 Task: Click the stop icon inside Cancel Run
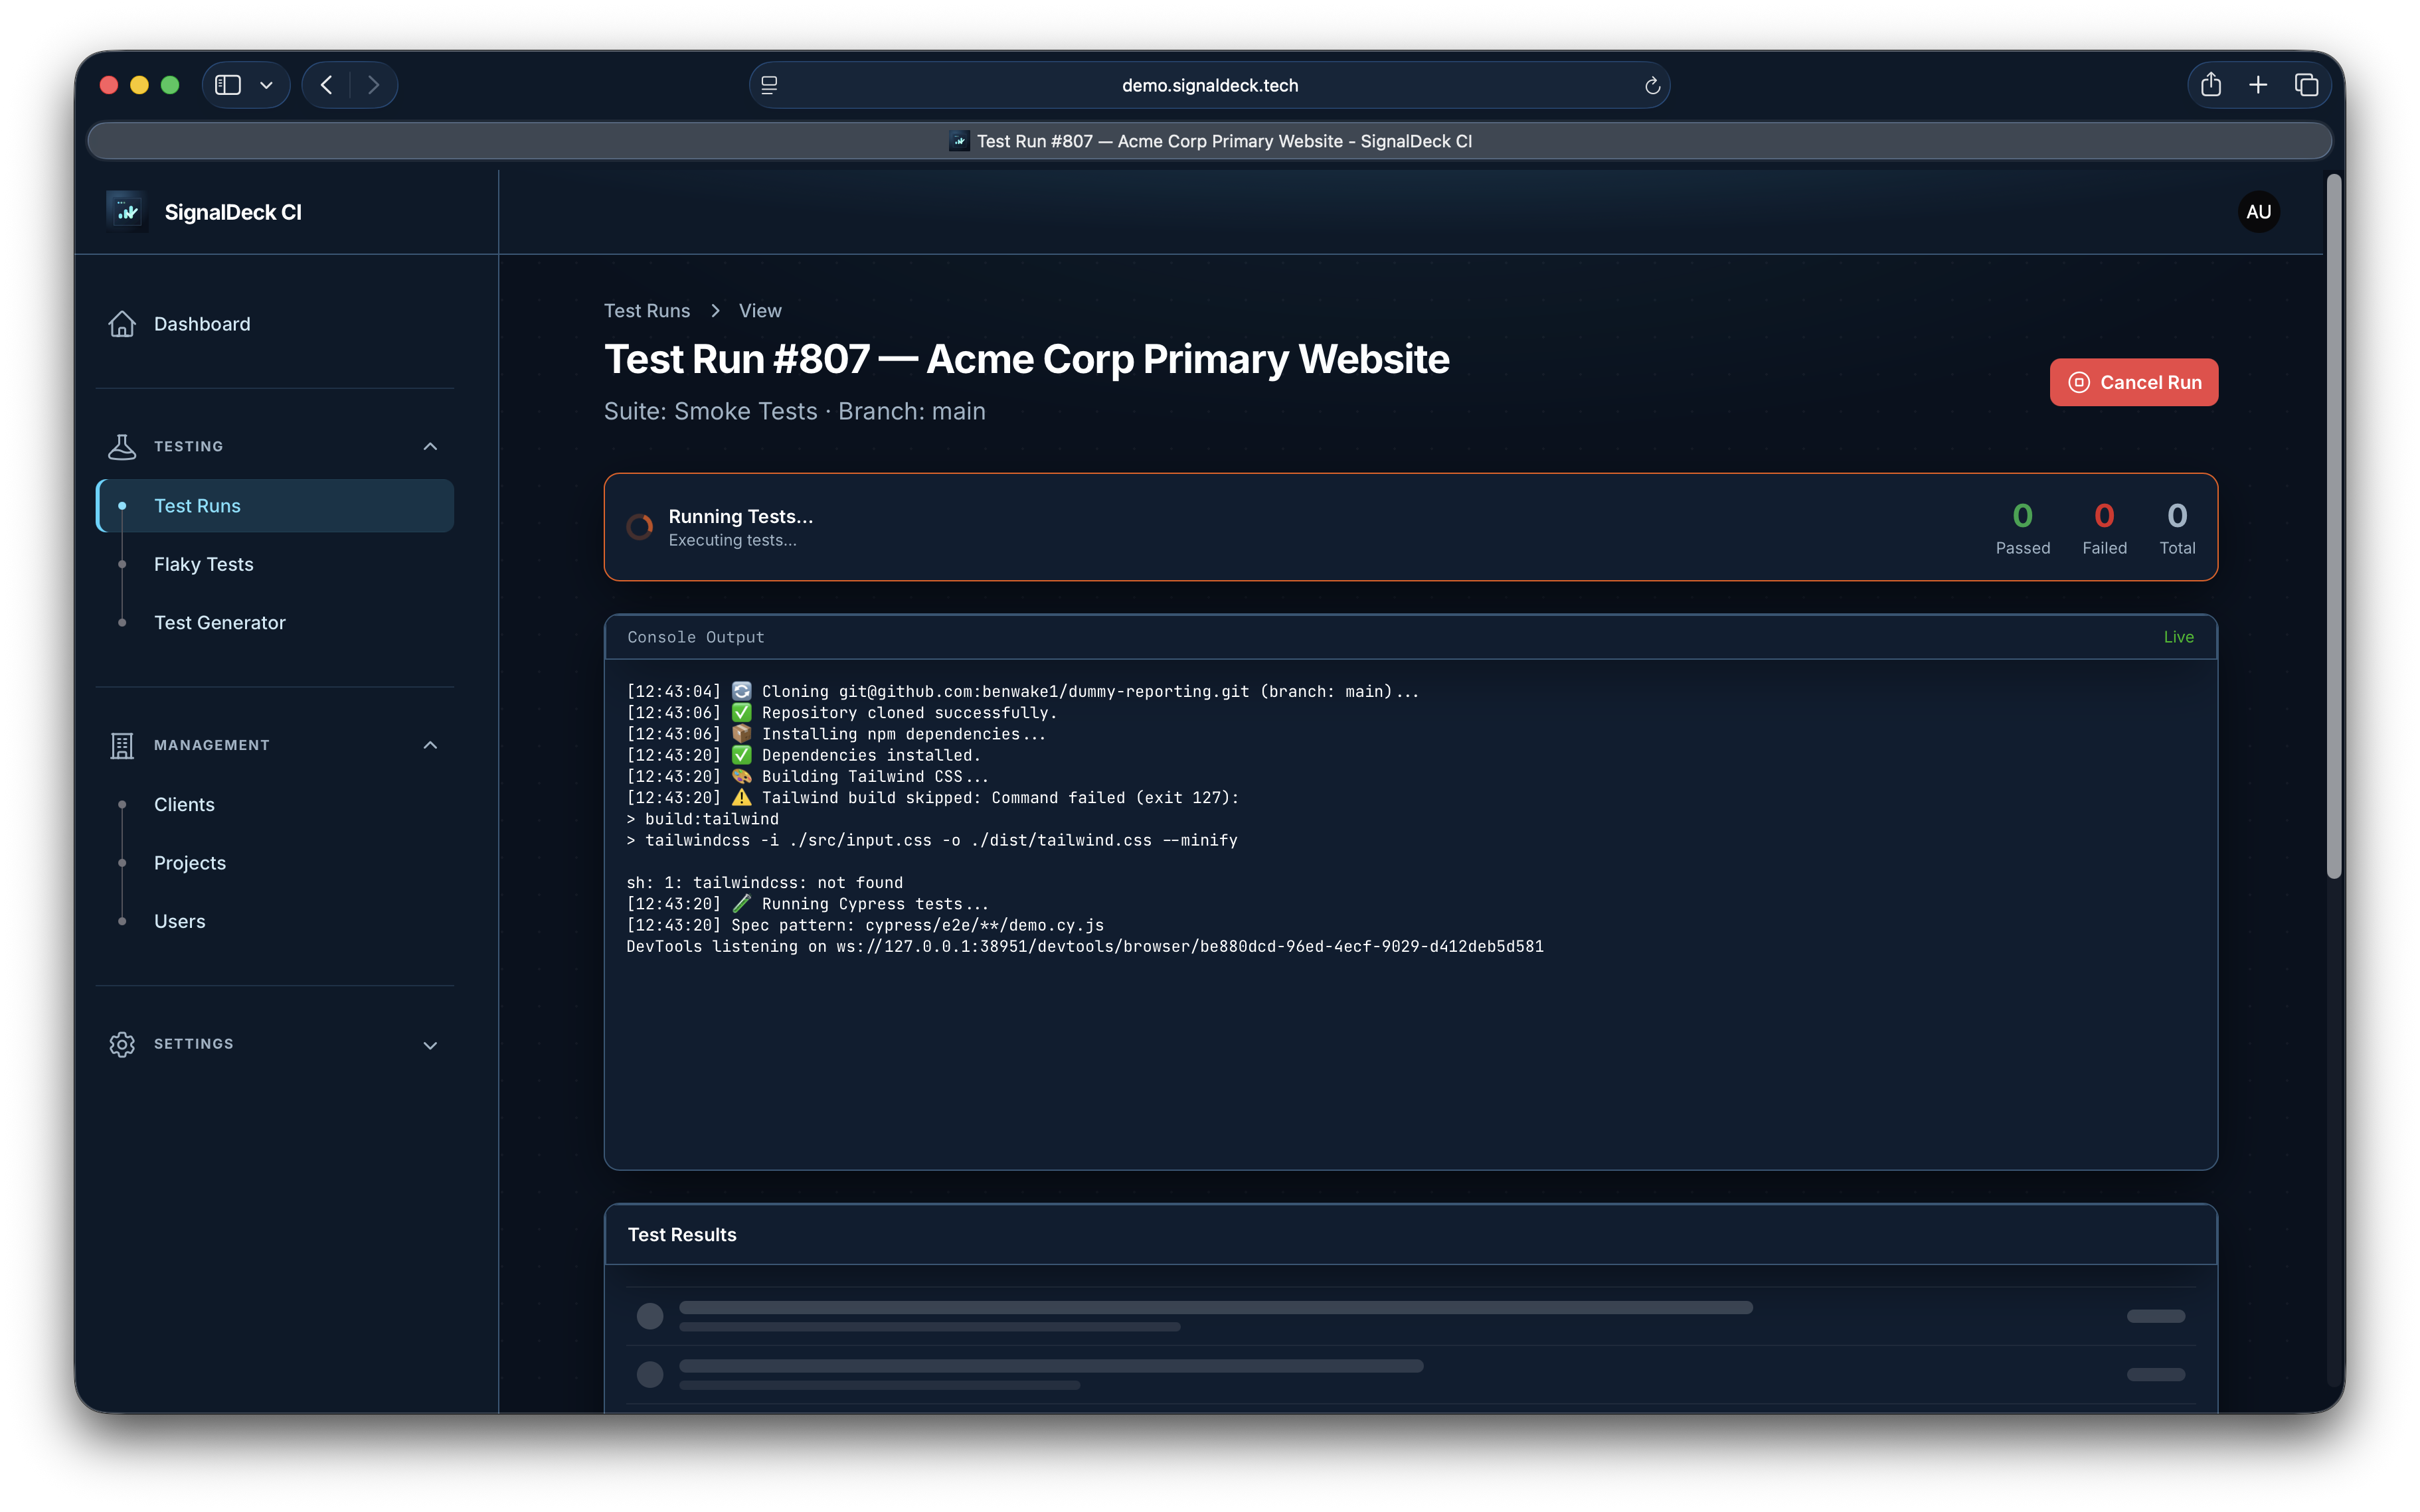2078,382
